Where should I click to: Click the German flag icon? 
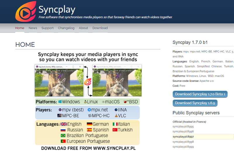pos(90,124)
